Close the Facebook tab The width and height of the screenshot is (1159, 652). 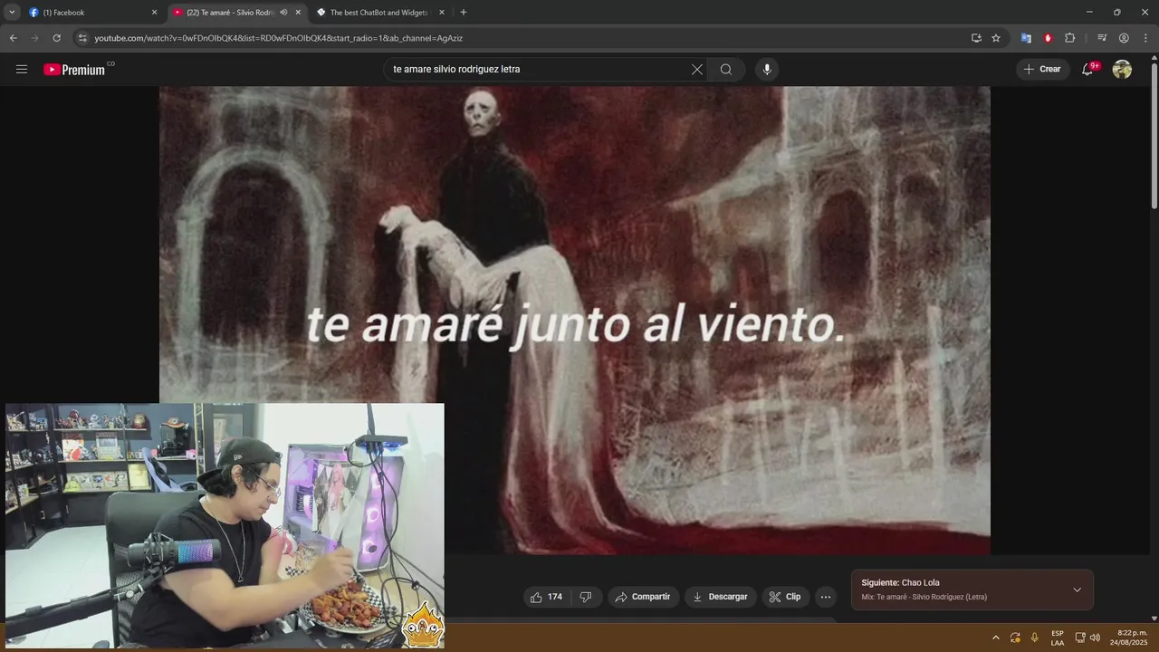154,13
